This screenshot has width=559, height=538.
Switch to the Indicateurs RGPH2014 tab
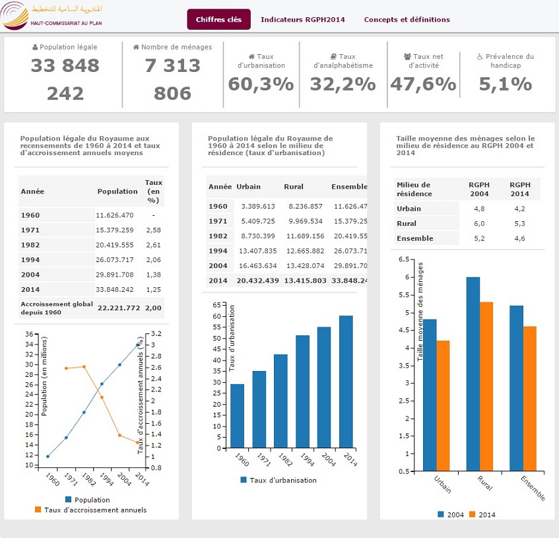[x=302, y=20]
